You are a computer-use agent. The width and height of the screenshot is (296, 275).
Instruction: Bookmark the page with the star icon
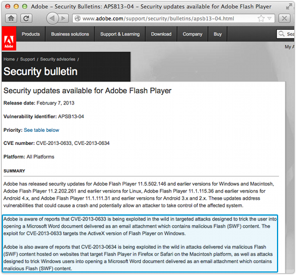261,18
